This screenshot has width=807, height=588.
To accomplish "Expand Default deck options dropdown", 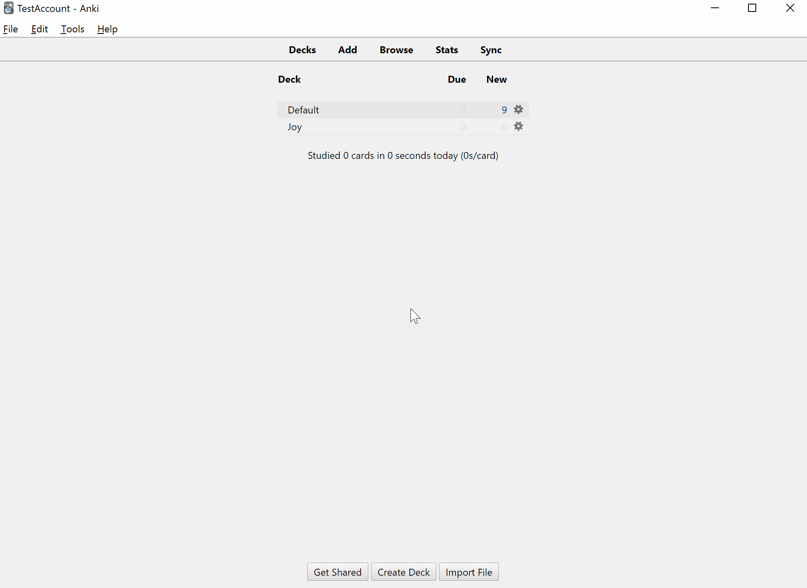I will coord(518,109).
